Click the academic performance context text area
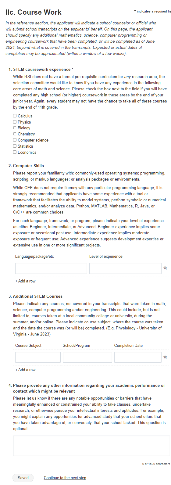This screenshot has height=485, width=171. [x=91, y=446]
